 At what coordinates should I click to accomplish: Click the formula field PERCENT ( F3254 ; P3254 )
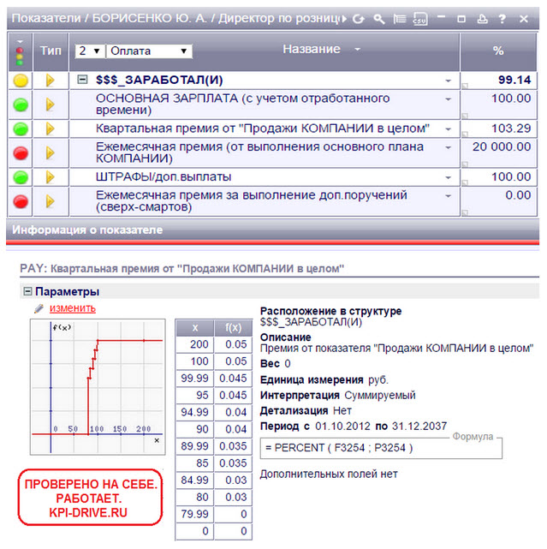pos(381,448)
